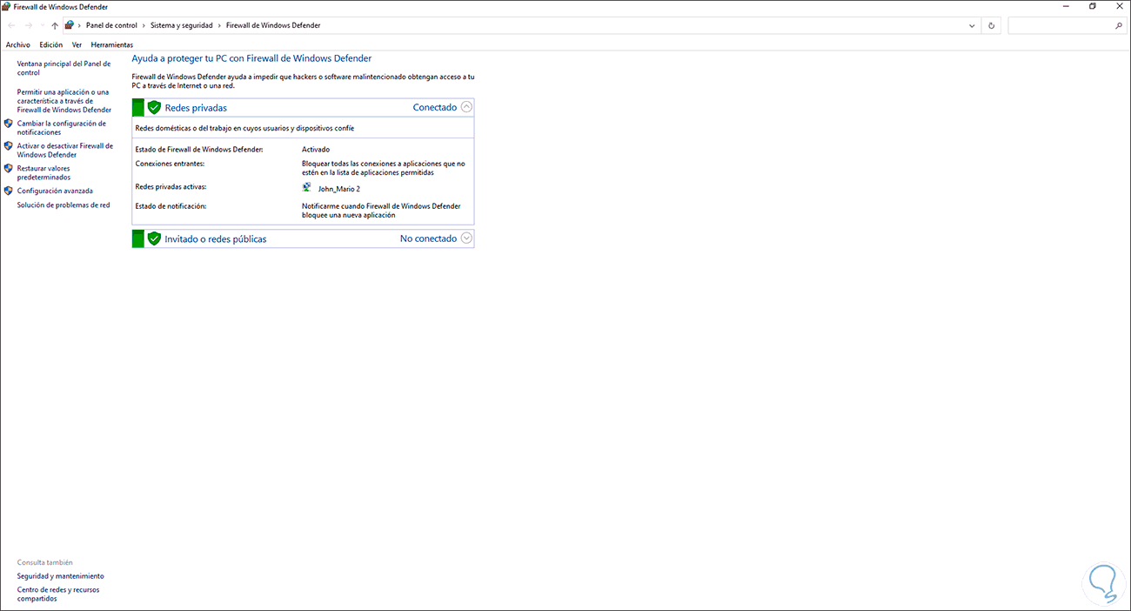The width and height of the screenshot is (1131, 611).
Task: Open Cambiar la configuración de notificaciones
Action: [x=61, y=128]
